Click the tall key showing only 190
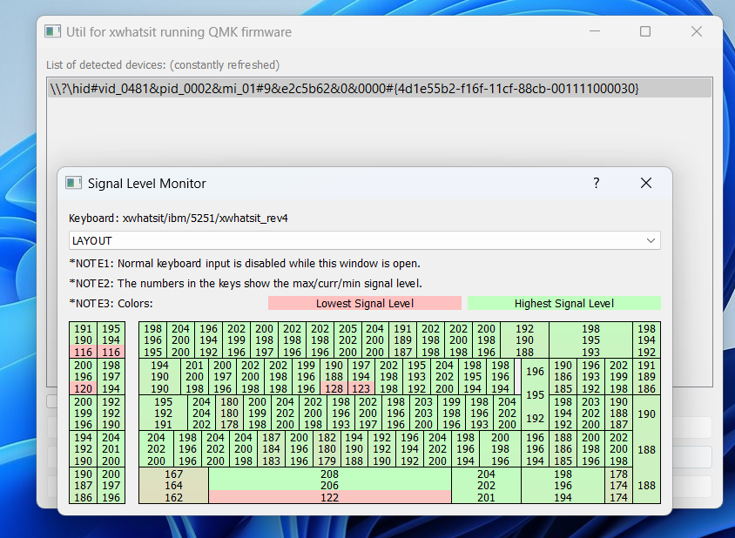Screen dimensions: 735x538 click(644, 413)
